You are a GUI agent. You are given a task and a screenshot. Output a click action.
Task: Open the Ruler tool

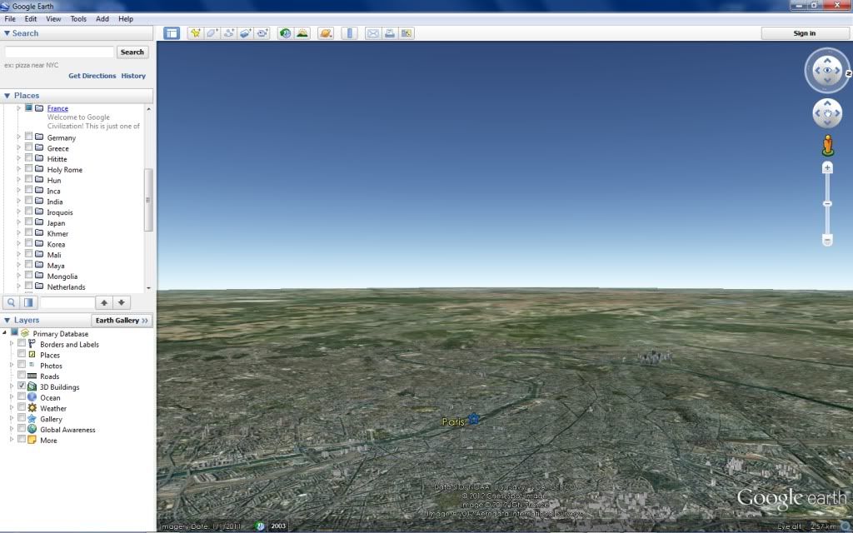tap(349, 33)
